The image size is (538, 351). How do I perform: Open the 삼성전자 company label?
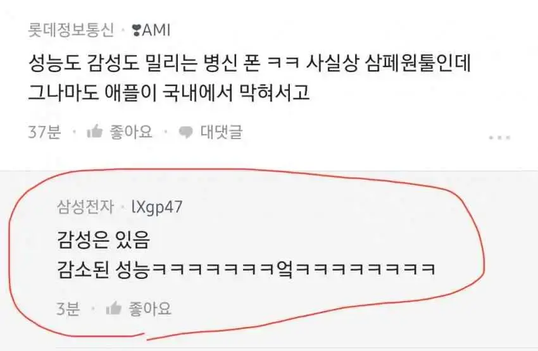pos(85,207)
